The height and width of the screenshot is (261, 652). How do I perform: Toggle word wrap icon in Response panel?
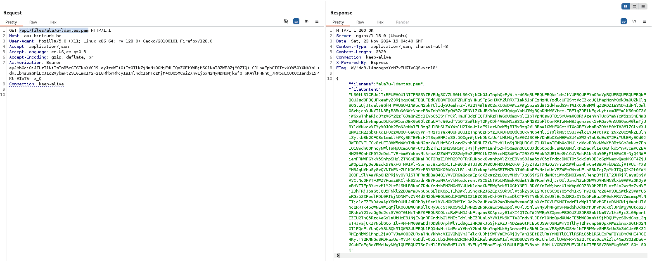coord(624,21)
